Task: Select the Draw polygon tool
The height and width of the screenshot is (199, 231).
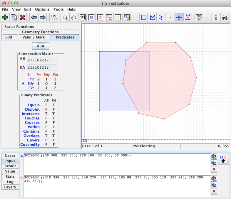Action: pos(153,17)
